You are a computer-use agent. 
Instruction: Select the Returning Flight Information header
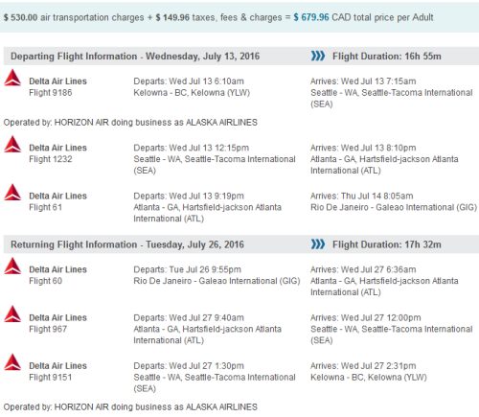[x=127, y=244]
